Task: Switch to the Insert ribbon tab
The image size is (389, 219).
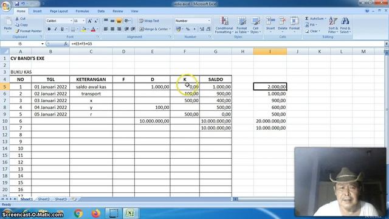Action: pyautogui.click(x=37, y=11)
